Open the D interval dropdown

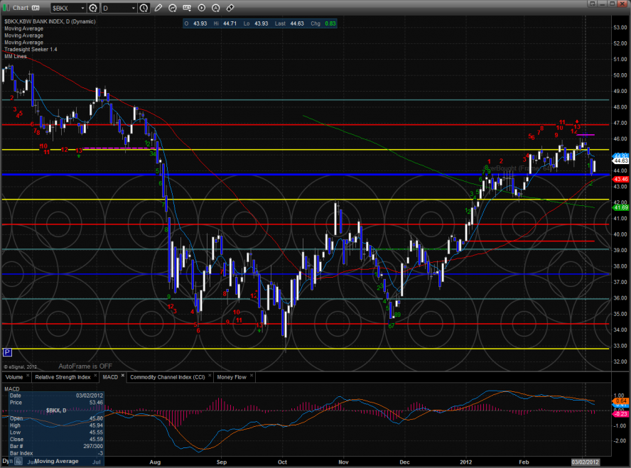pyautogui.click(x=117, y=8)
